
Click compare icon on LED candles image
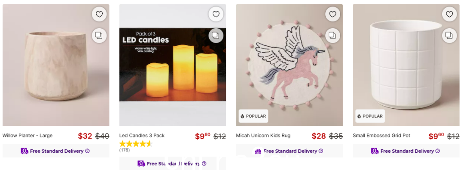click(216, 36)
